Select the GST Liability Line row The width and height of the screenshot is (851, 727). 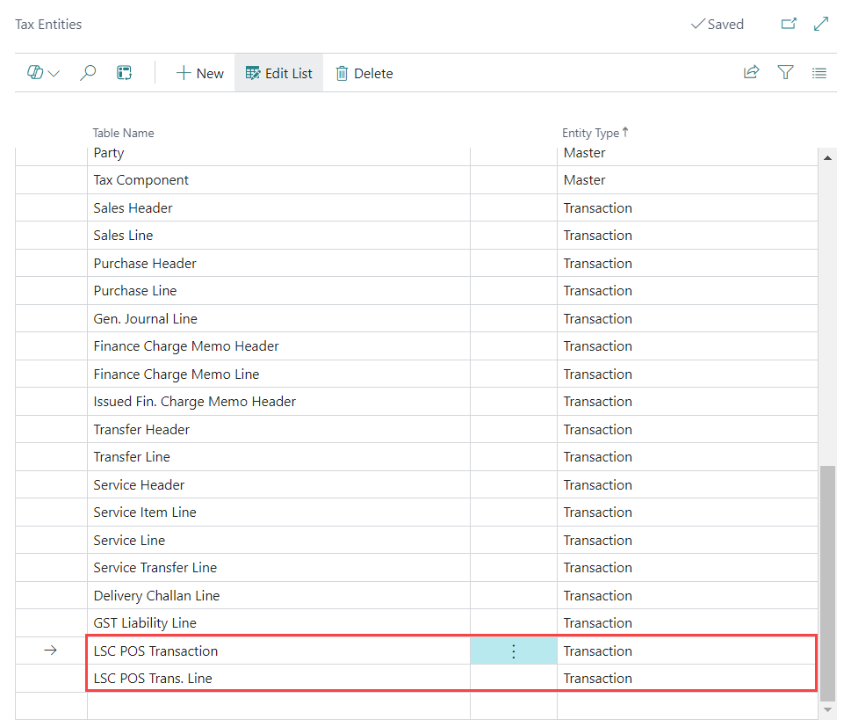145,623
